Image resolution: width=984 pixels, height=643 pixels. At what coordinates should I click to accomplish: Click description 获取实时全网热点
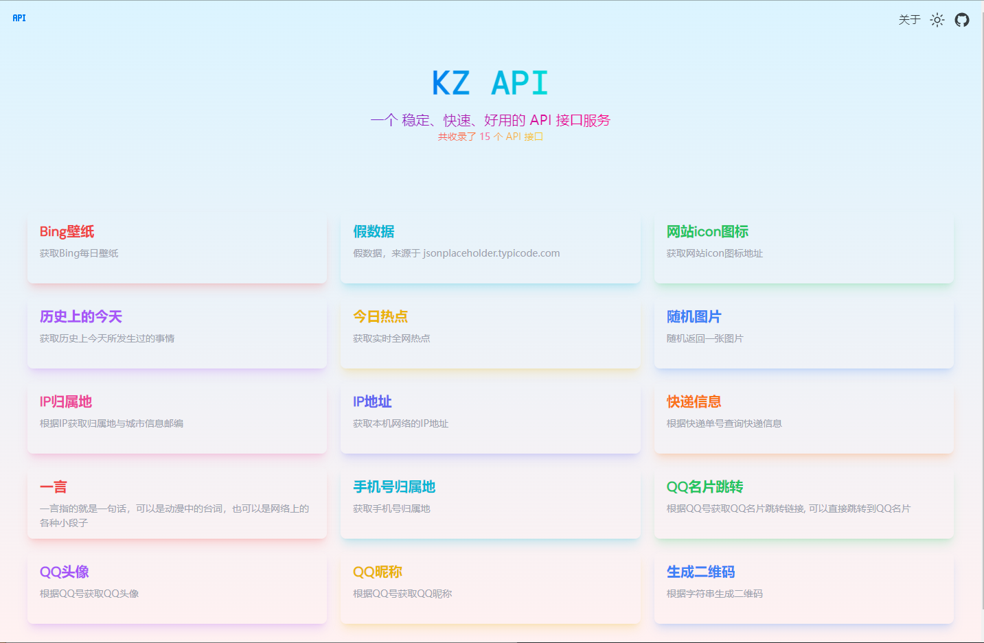(x=391, y=338)
